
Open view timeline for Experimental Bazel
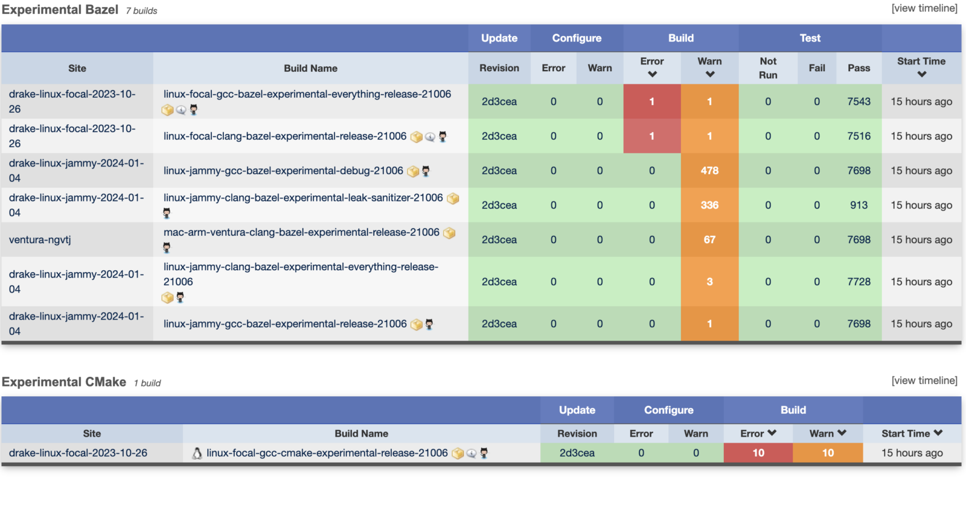924,8
